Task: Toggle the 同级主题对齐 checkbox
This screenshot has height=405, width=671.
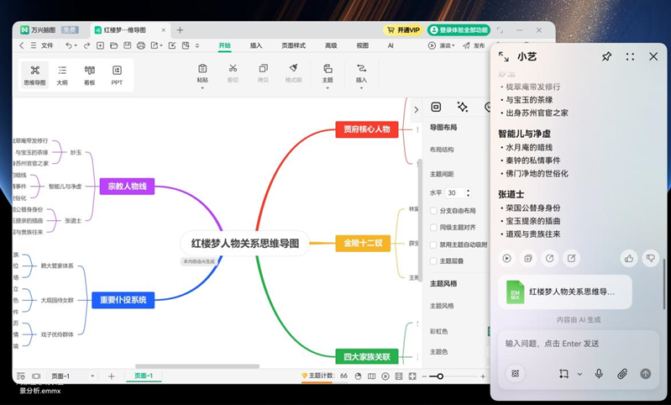Action: 434,228
